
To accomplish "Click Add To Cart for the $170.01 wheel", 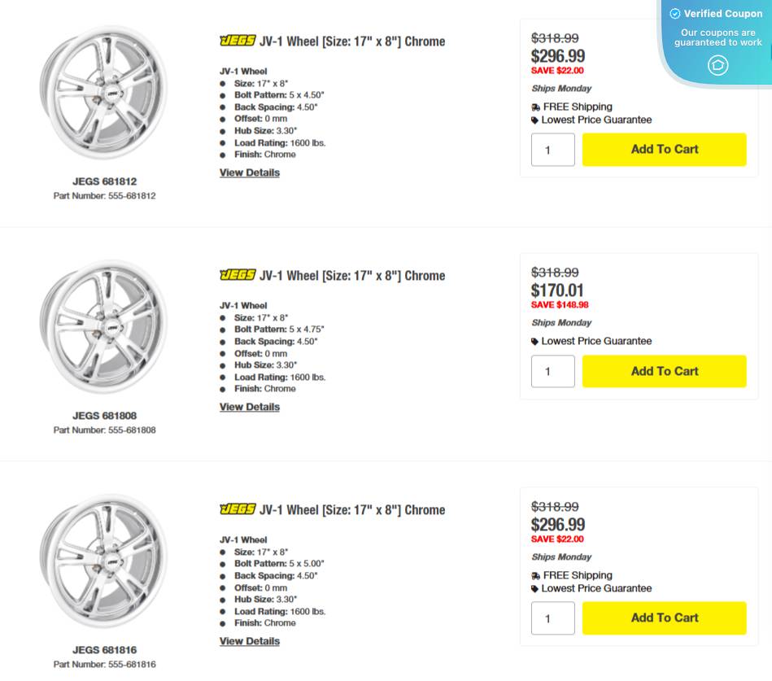I will (664, 371).
